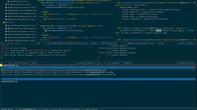Click the updateOrganization method name in the code
197x110 pixels.
tap(132, 3)
